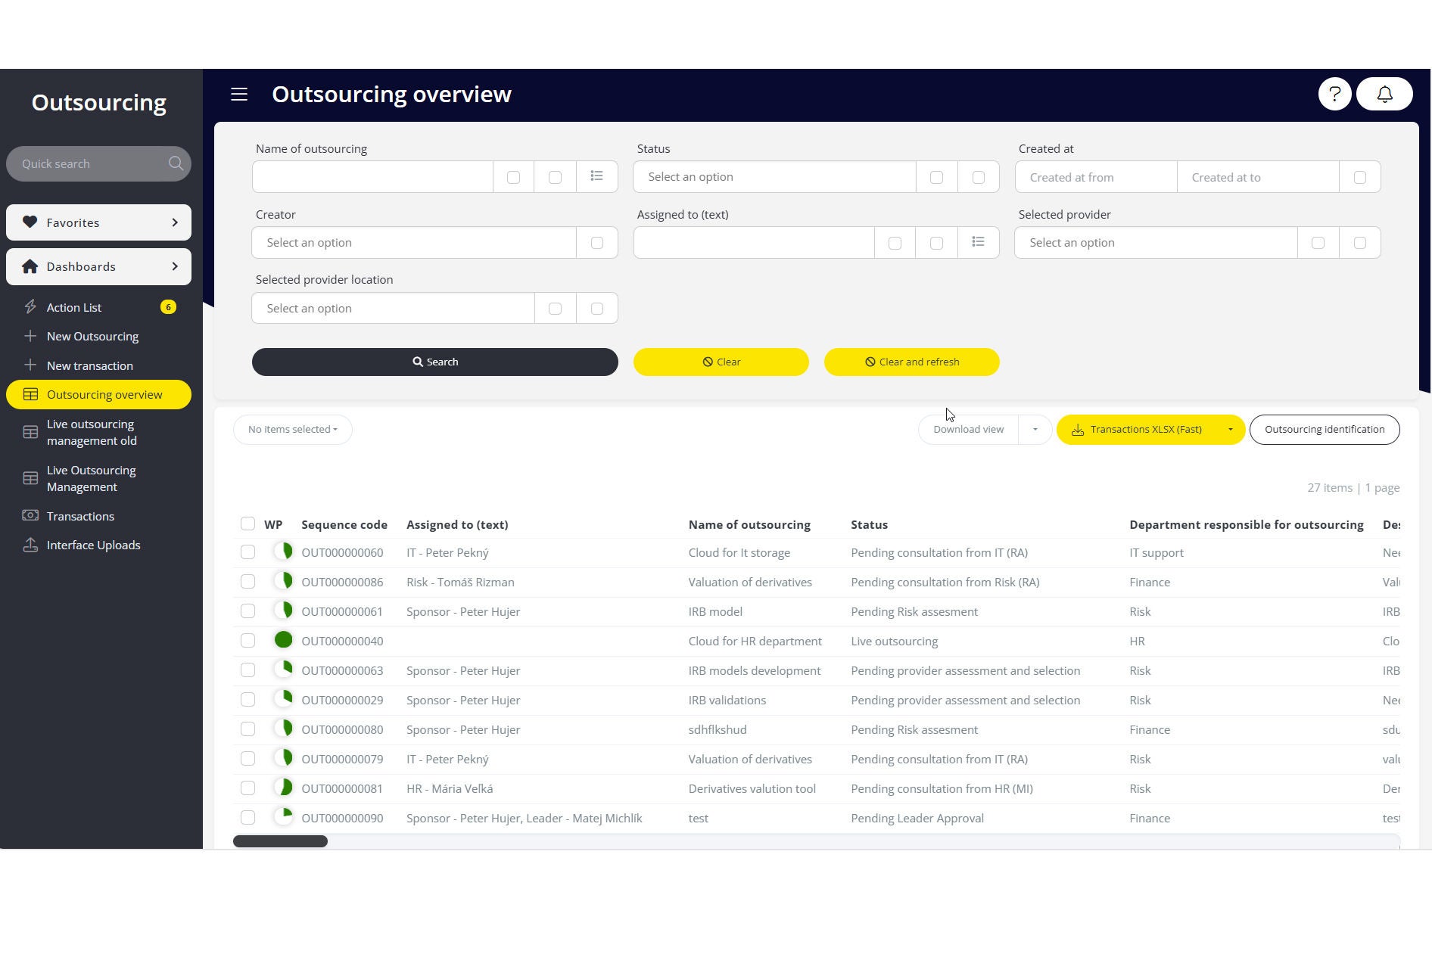This screenshot has width=1432, height=954.
Task: Click the Action List badge showing 6
Action: click(168, 306)
